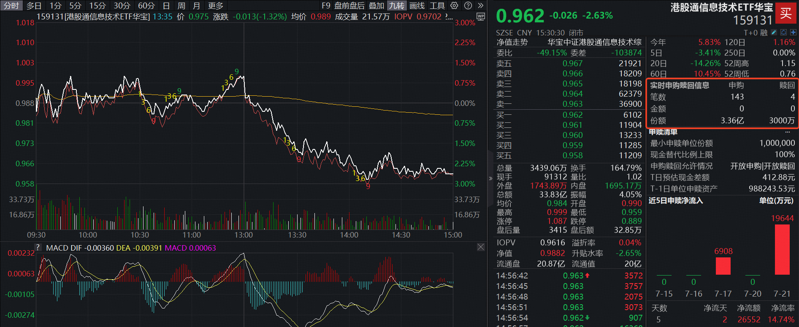
Task: Add stock to watchlist plus icon
Action: [x=793, y=32]
